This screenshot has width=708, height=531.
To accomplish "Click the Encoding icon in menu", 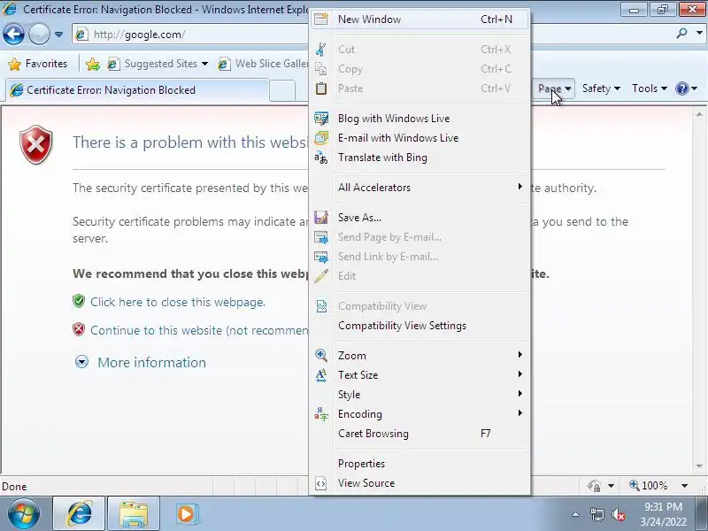I will pos(321,414).
